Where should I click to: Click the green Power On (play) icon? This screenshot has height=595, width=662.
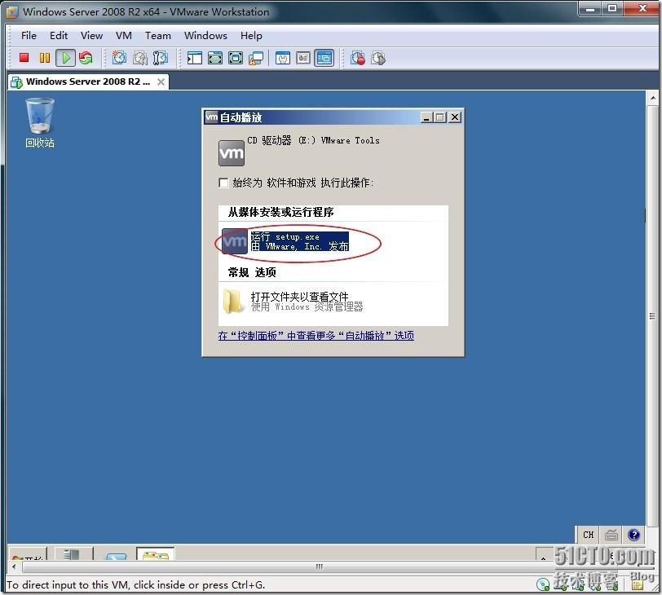pyautogui.click(x=65, y=58)
